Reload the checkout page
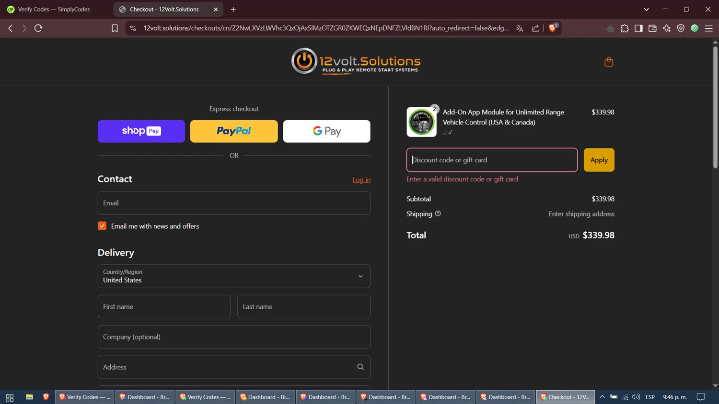This screenshot has height=404, width=719. (x=38, y=28)
